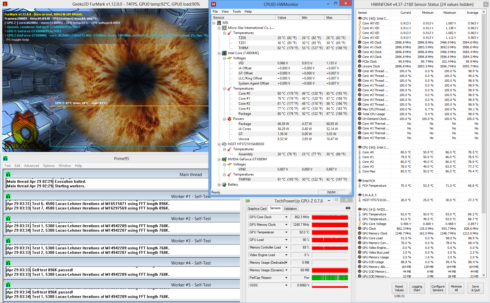Collapse the HGST HTS721010A9E630 node

tap(219, 144)
